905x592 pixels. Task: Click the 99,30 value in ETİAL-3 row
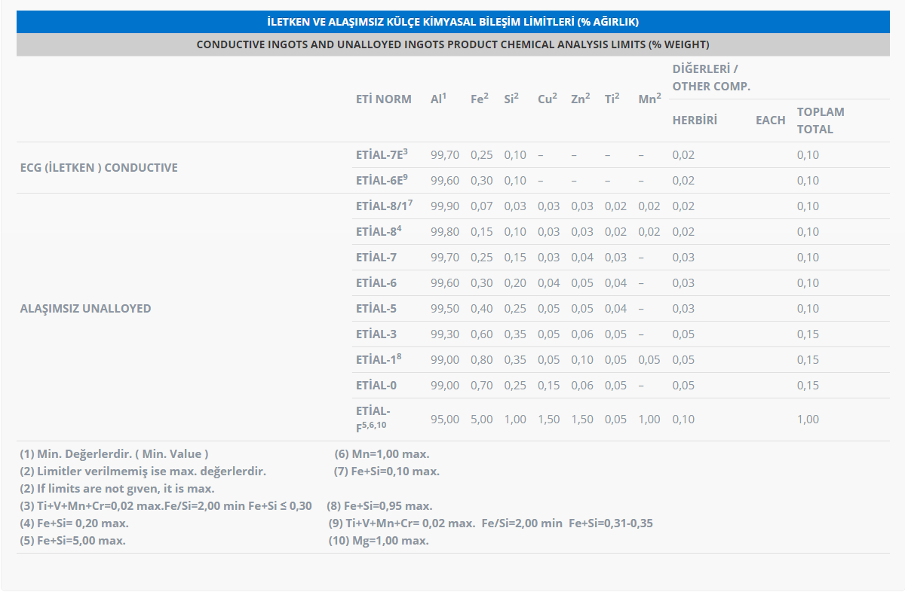(444, 334)
